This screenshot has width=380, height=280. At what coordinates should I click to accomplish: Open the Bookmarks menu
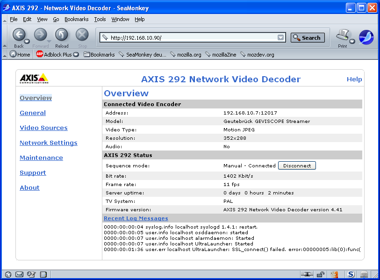76,19
